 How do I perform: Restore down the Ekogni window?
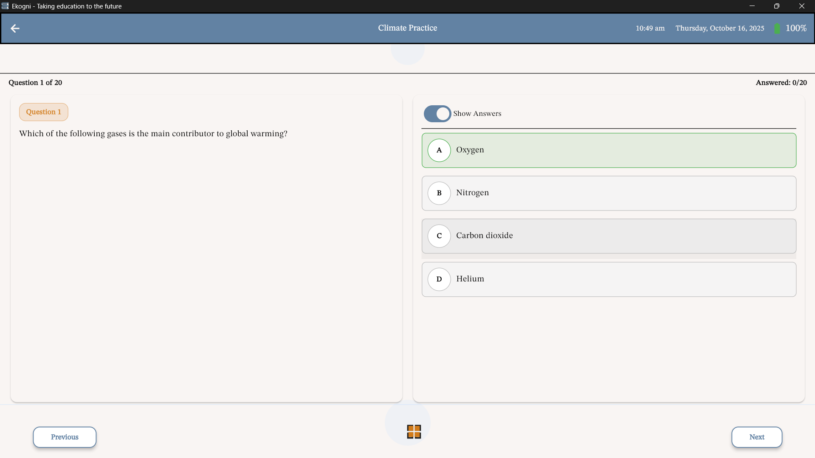776,6
